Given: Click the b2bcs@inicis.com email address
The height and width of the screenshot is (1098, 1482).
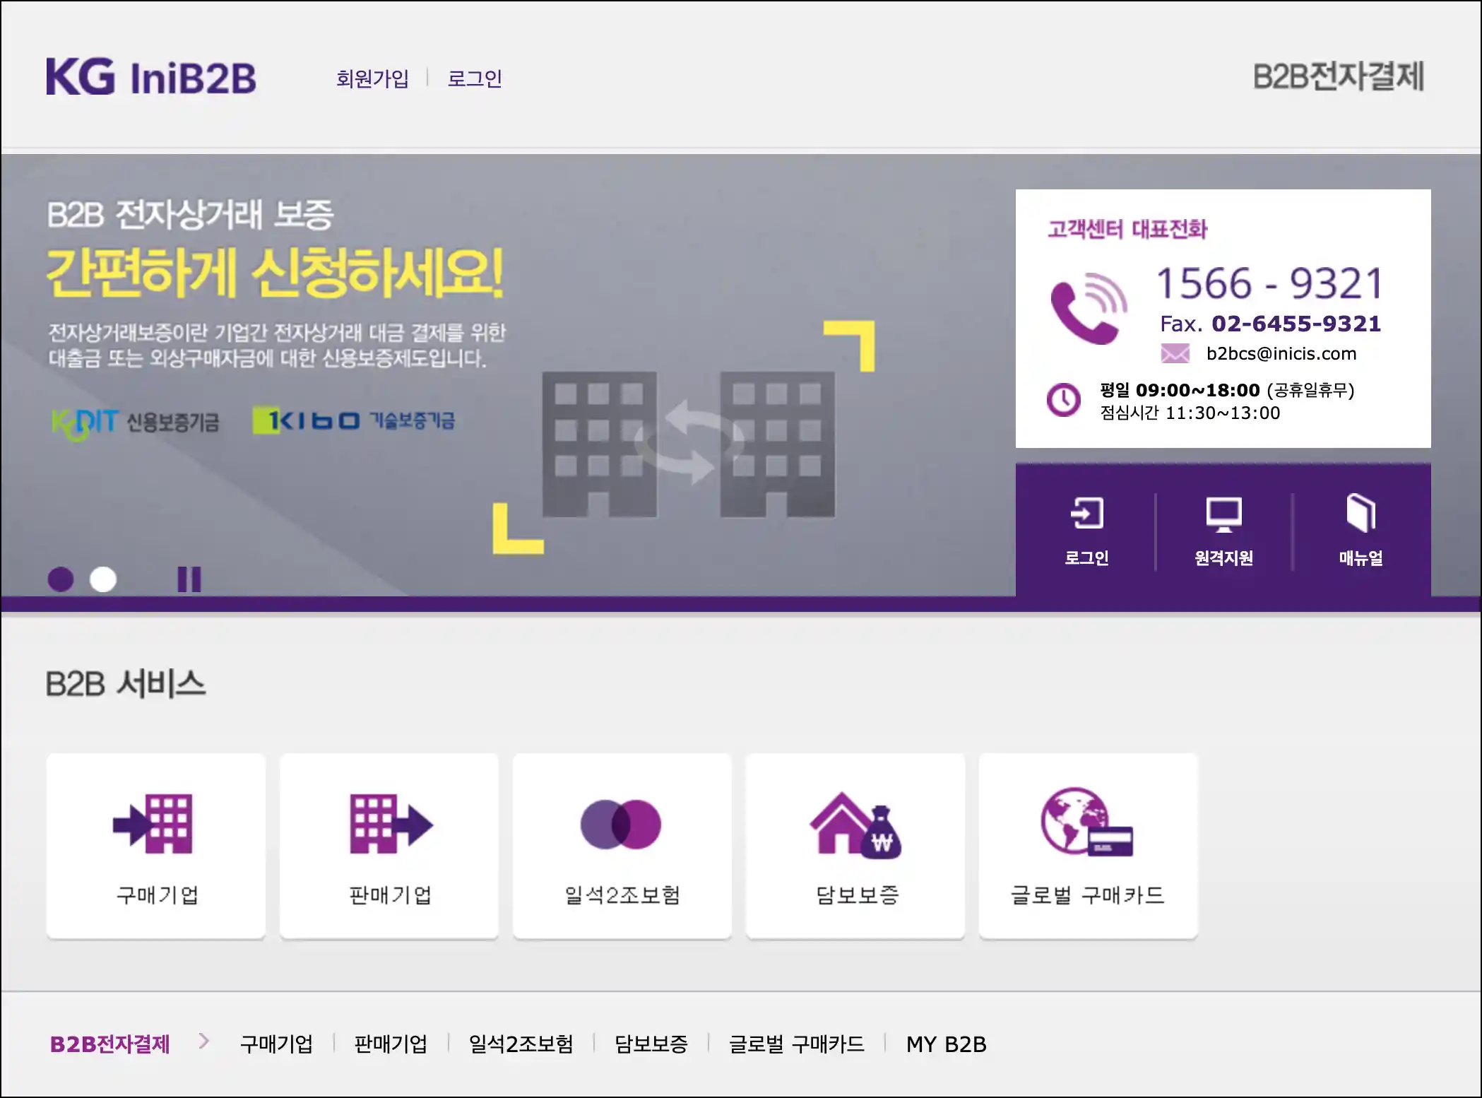Looking at the screenshot, I should 1281,353.
